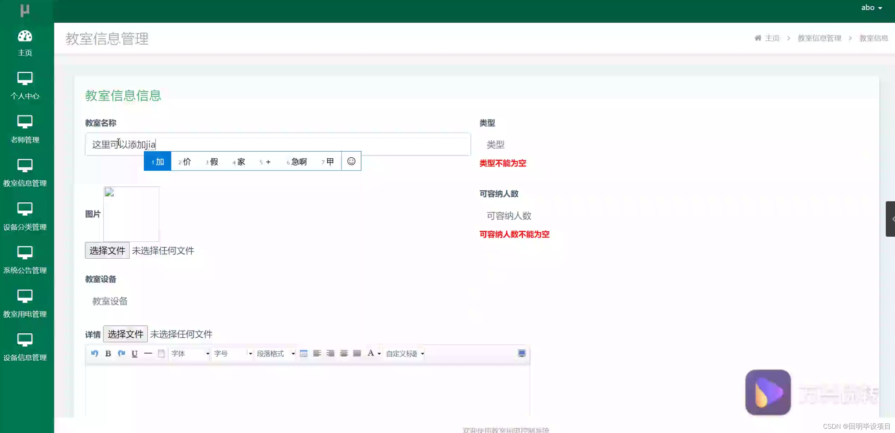This screenshot has width=895, height=433.
Task: Insert a horizontal line in the editor
Action: point(148,353)
